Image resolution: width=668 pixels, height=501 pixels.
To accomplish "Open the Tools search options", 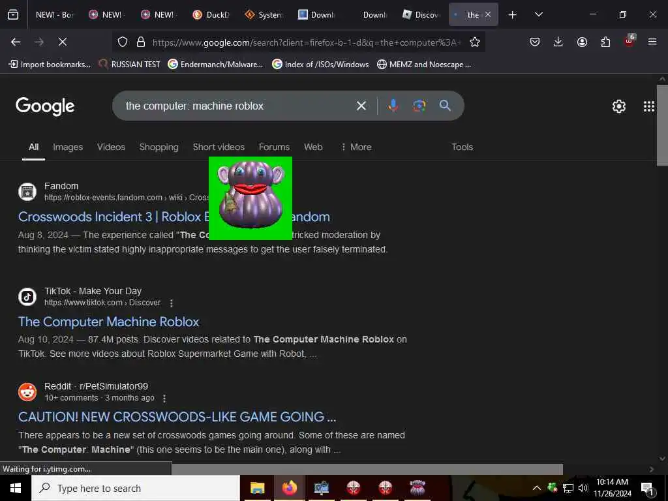I will coord(463,147).
